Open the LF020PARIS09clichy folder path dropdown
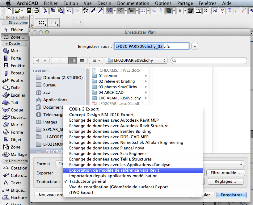 pos(136,61)
